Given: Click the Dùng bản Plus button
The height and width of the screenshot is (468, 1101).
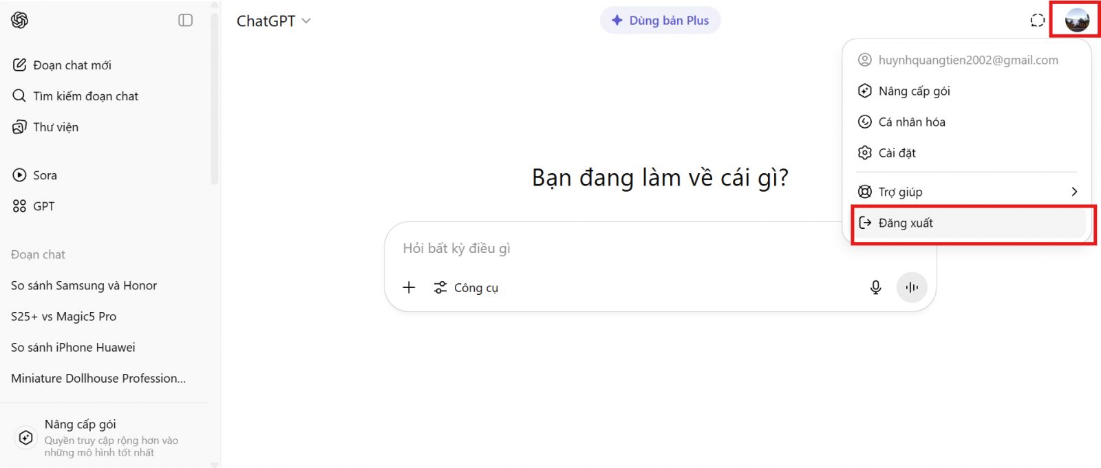Looking at the screenshot, I should click(661, 21).
